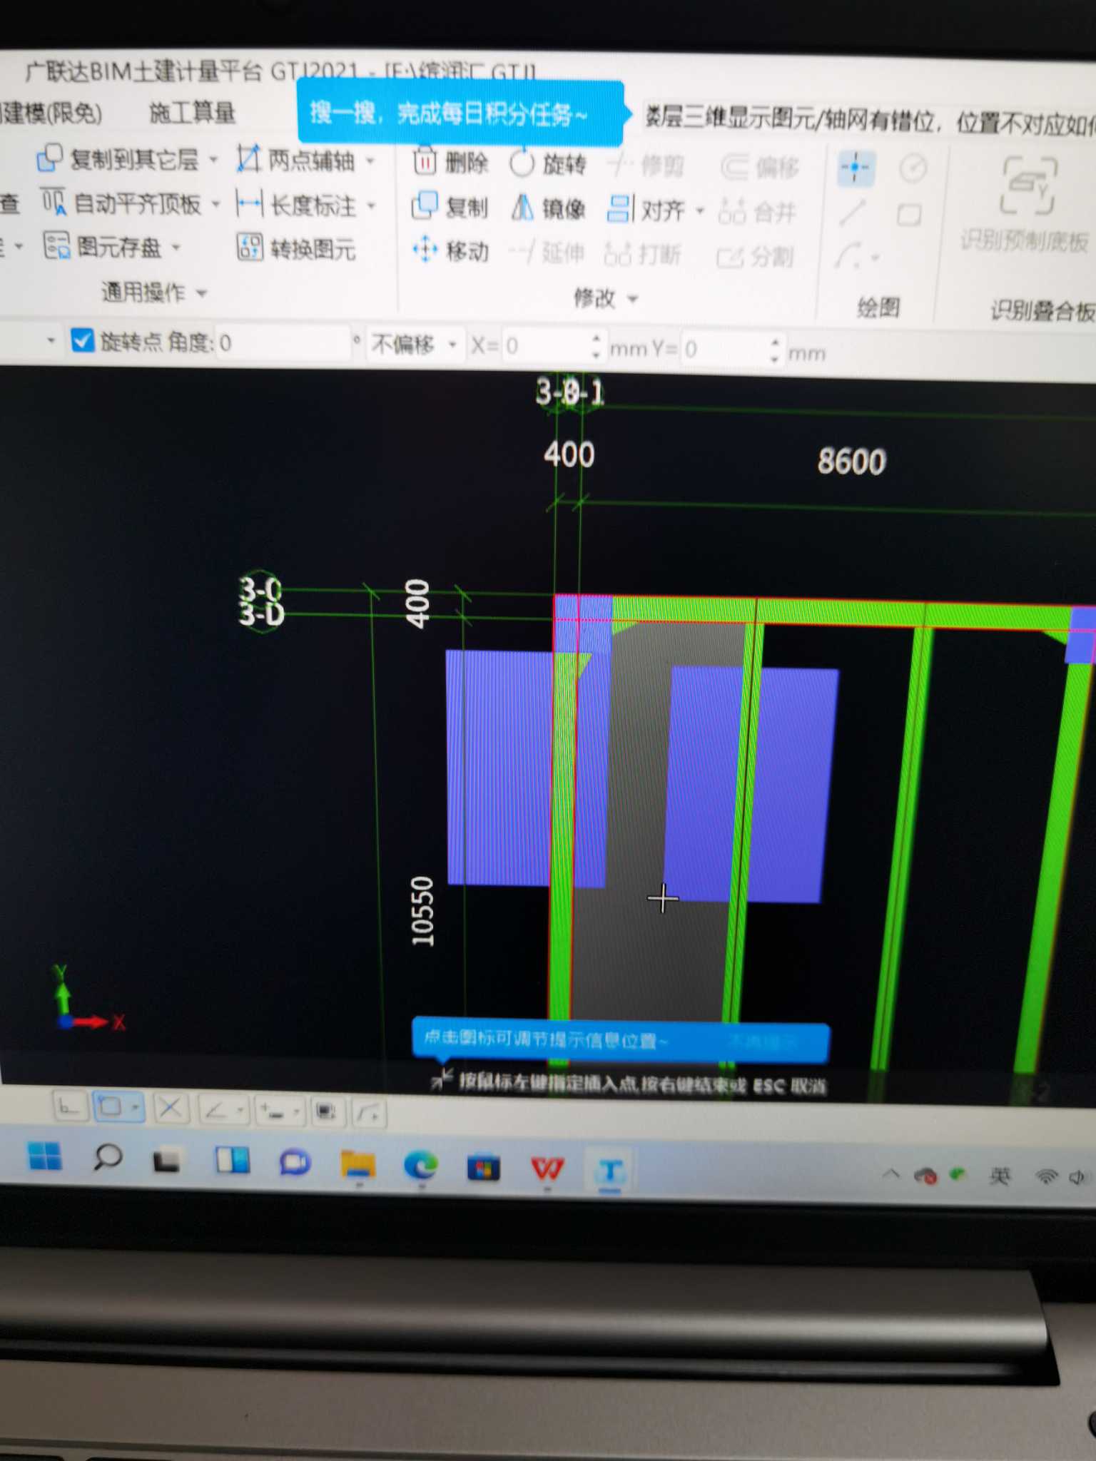Click the cross intersection snap icon in bottom toolbar
1096x1461 pixels.
point(170,1108)
